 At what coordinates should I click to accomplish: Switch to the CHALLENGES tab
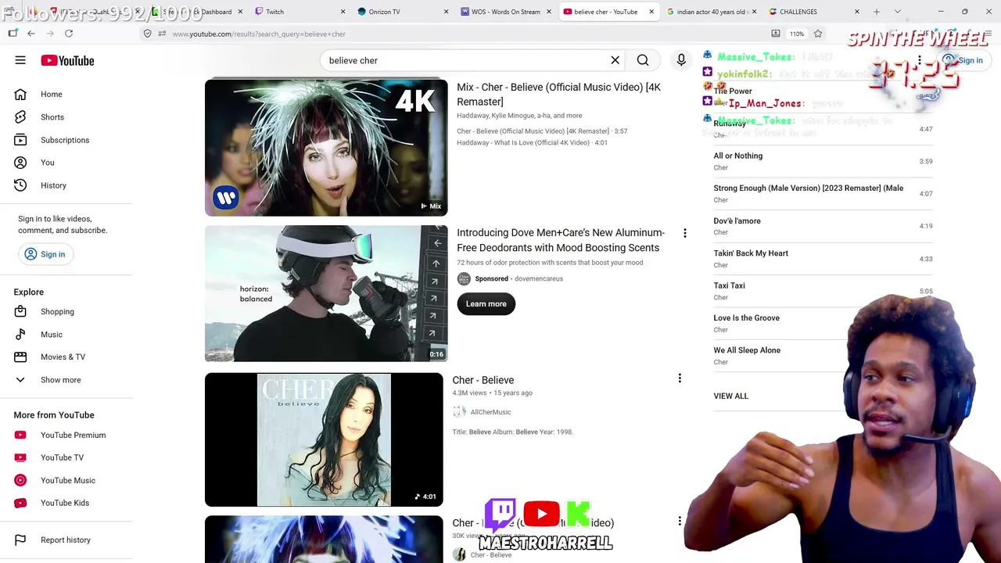(814, 12)
